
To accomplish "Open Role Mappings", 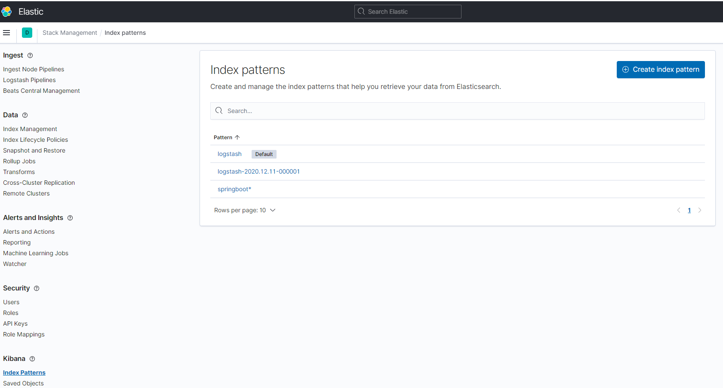I will tap(24, 334).
